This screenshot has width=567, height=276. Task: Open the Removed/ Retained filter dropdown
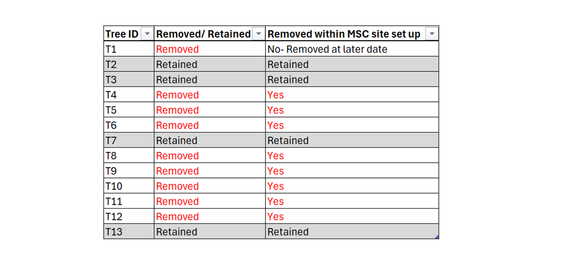[258, 34]
